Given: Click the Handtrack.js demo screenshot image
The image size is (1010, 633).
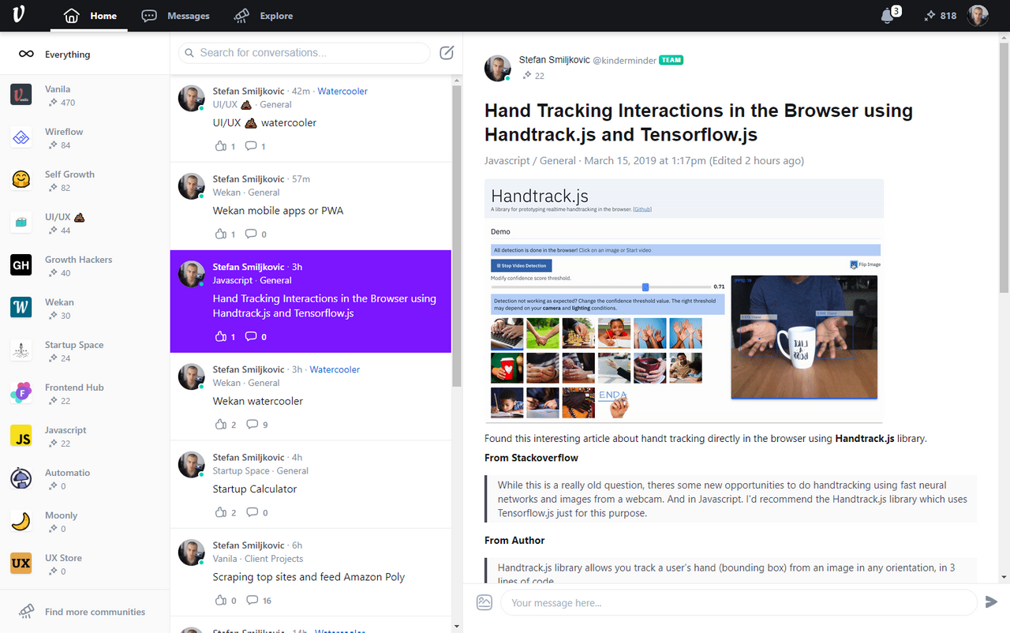Looking at the screenshot, I should (683, 302).
